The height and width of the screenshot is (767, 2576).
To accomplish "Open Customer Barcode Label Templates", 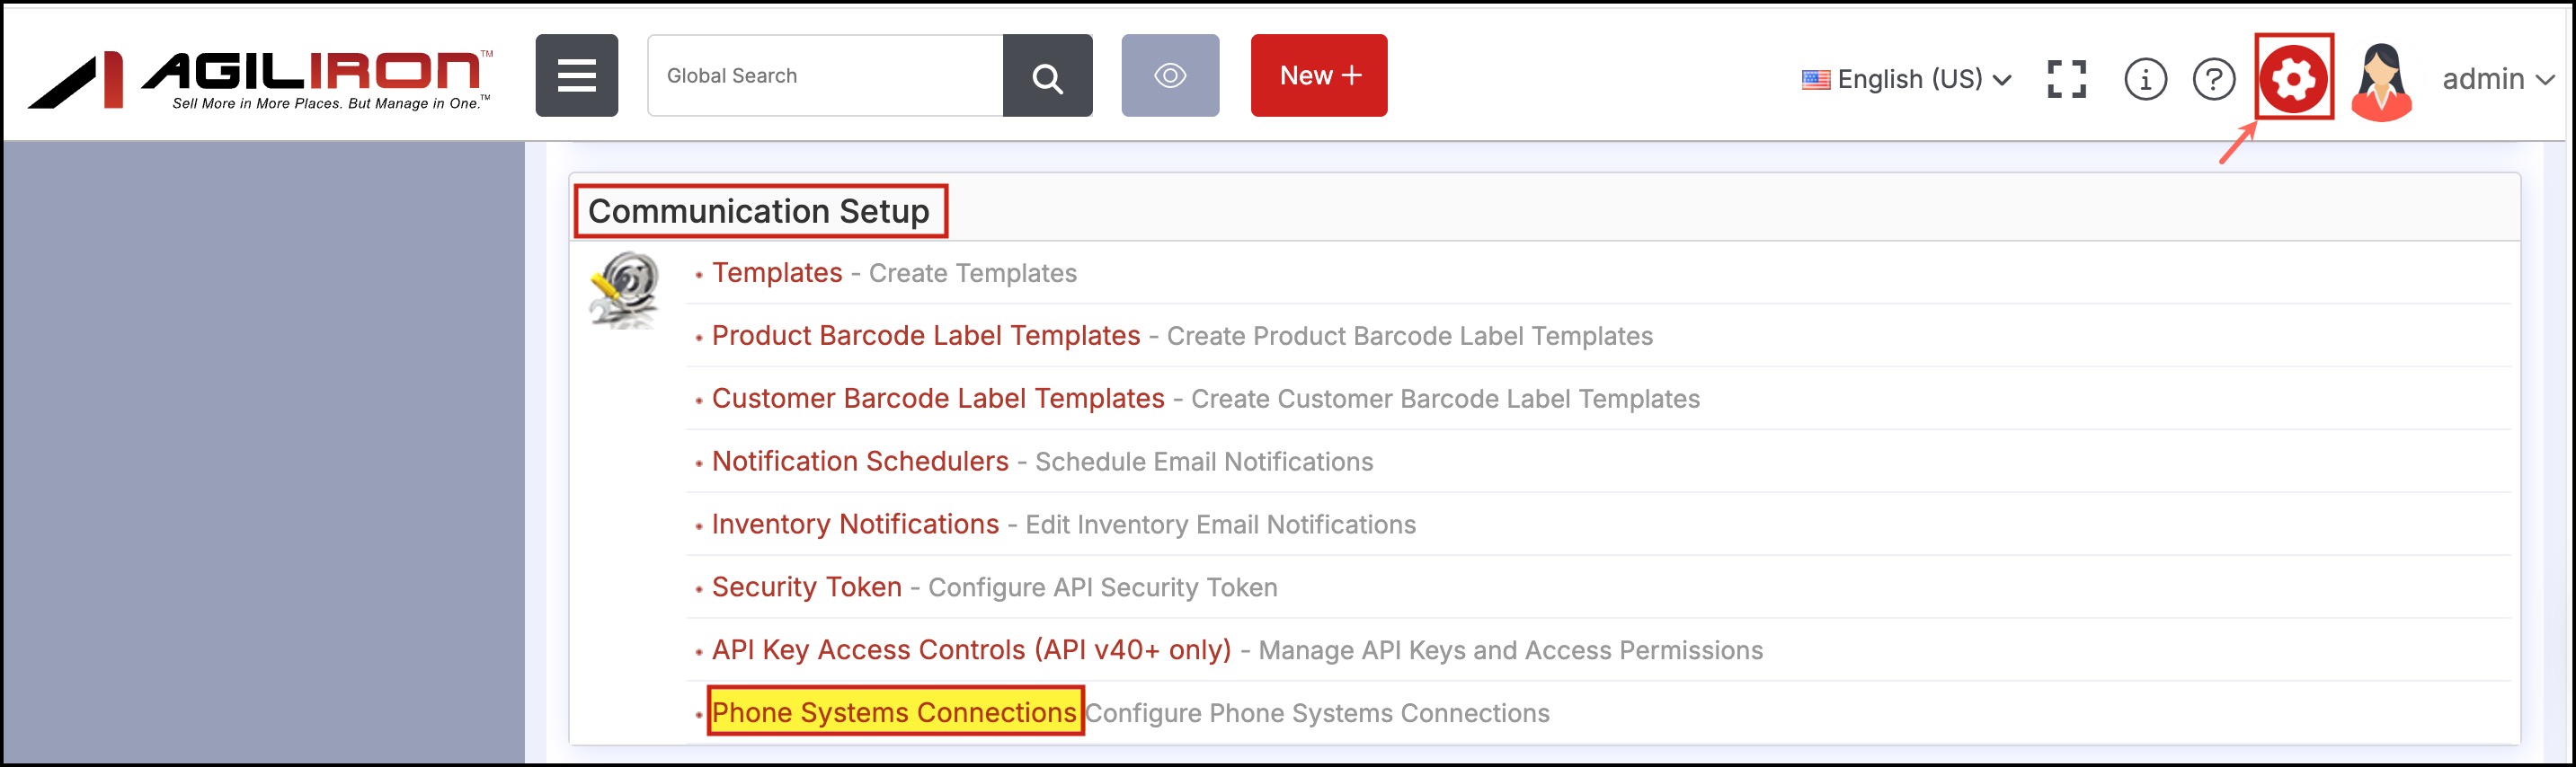I will point(938,399).
